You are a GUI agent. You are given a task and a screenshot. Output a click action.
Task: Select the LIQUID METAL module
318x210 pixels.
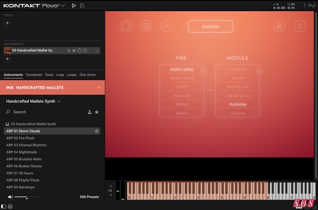[x=238, y=96]
